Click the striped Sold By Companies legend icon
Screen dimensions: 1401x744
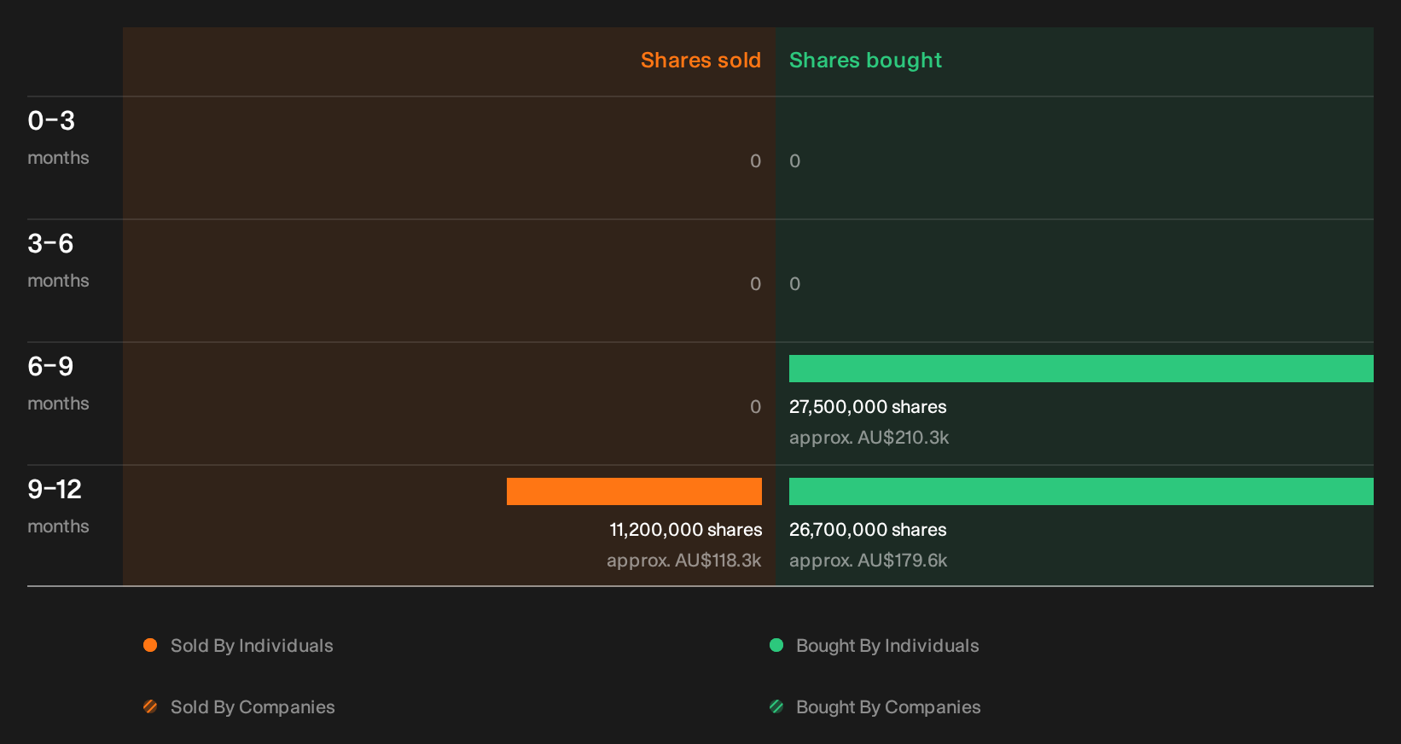[150, 706]
